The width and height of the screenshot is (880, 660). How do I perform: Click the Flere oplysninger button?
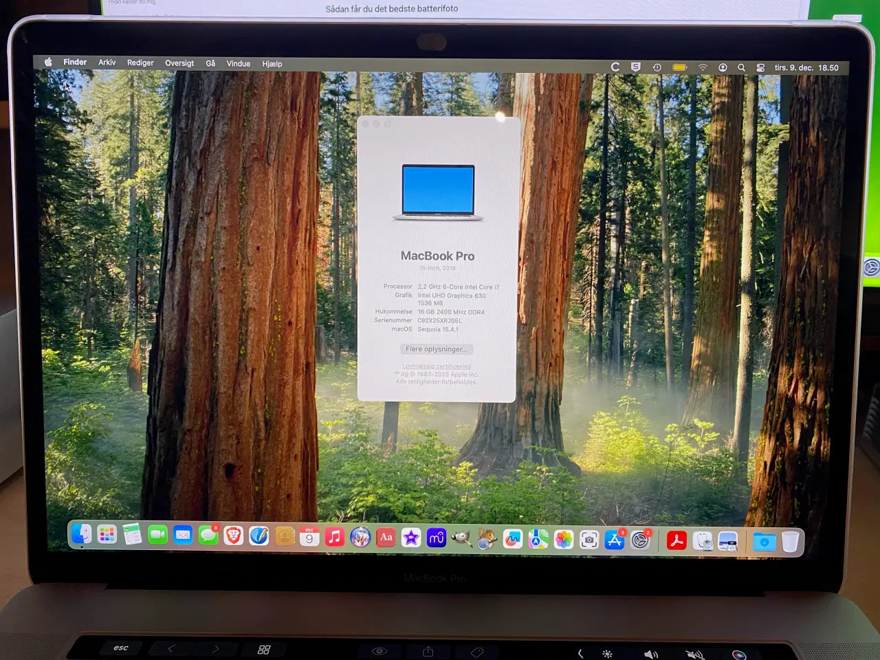[x=437, y=349]
